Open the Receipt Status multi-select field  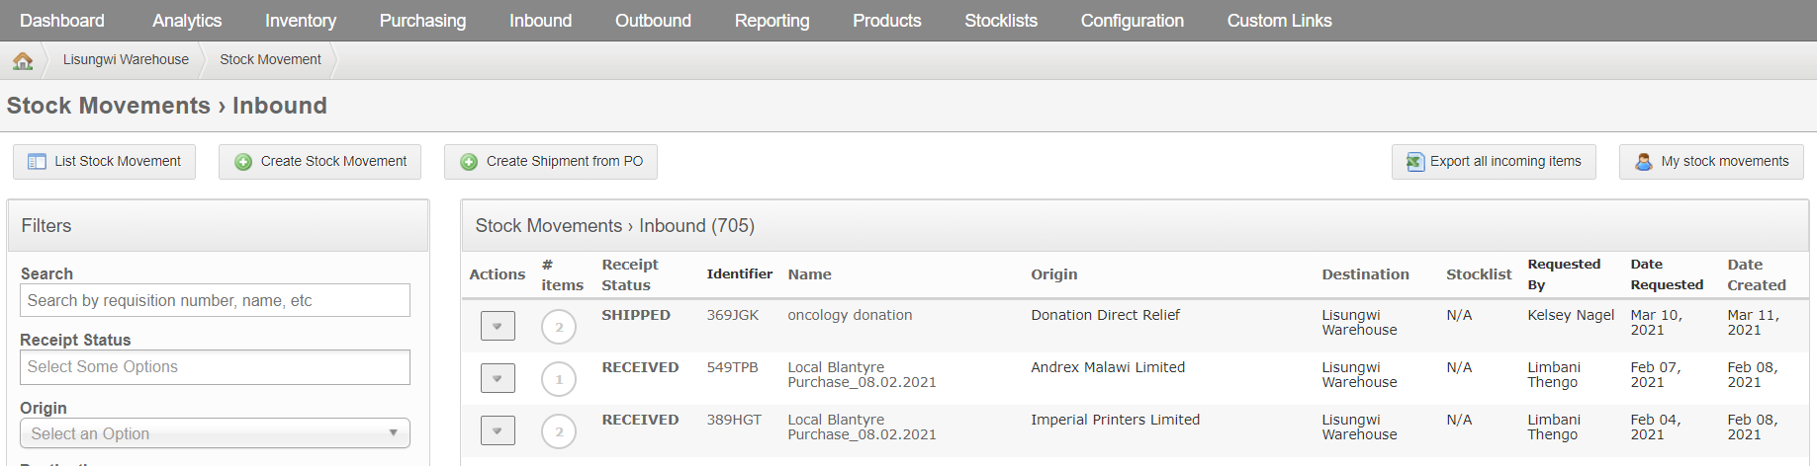pos(215,367)
